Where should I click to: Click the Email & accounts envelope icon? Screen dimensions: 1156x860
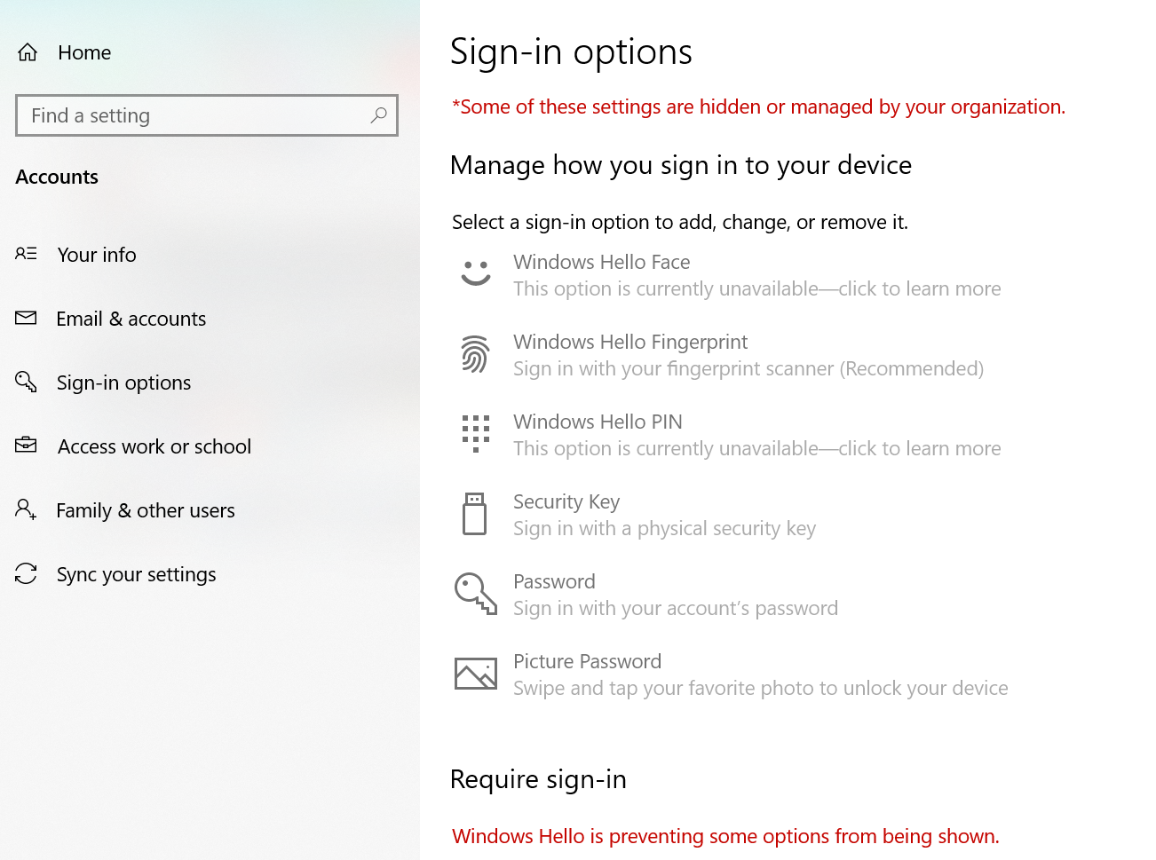(x=27, y=318)
